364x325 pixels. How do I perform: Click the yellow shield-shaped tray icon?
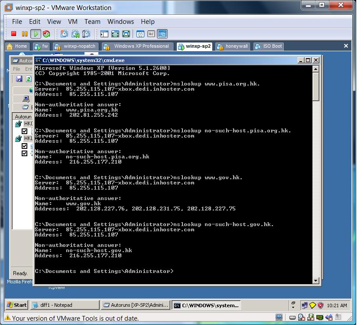pos(312,305)
